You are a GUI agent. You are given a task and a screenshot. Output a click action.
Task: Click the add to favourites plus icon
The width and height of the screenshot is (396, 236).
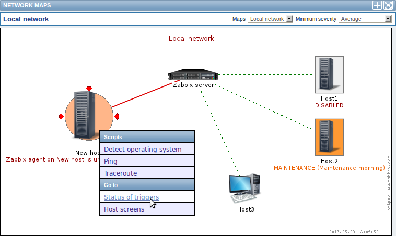pyautogui.click(x=377, y=5)
